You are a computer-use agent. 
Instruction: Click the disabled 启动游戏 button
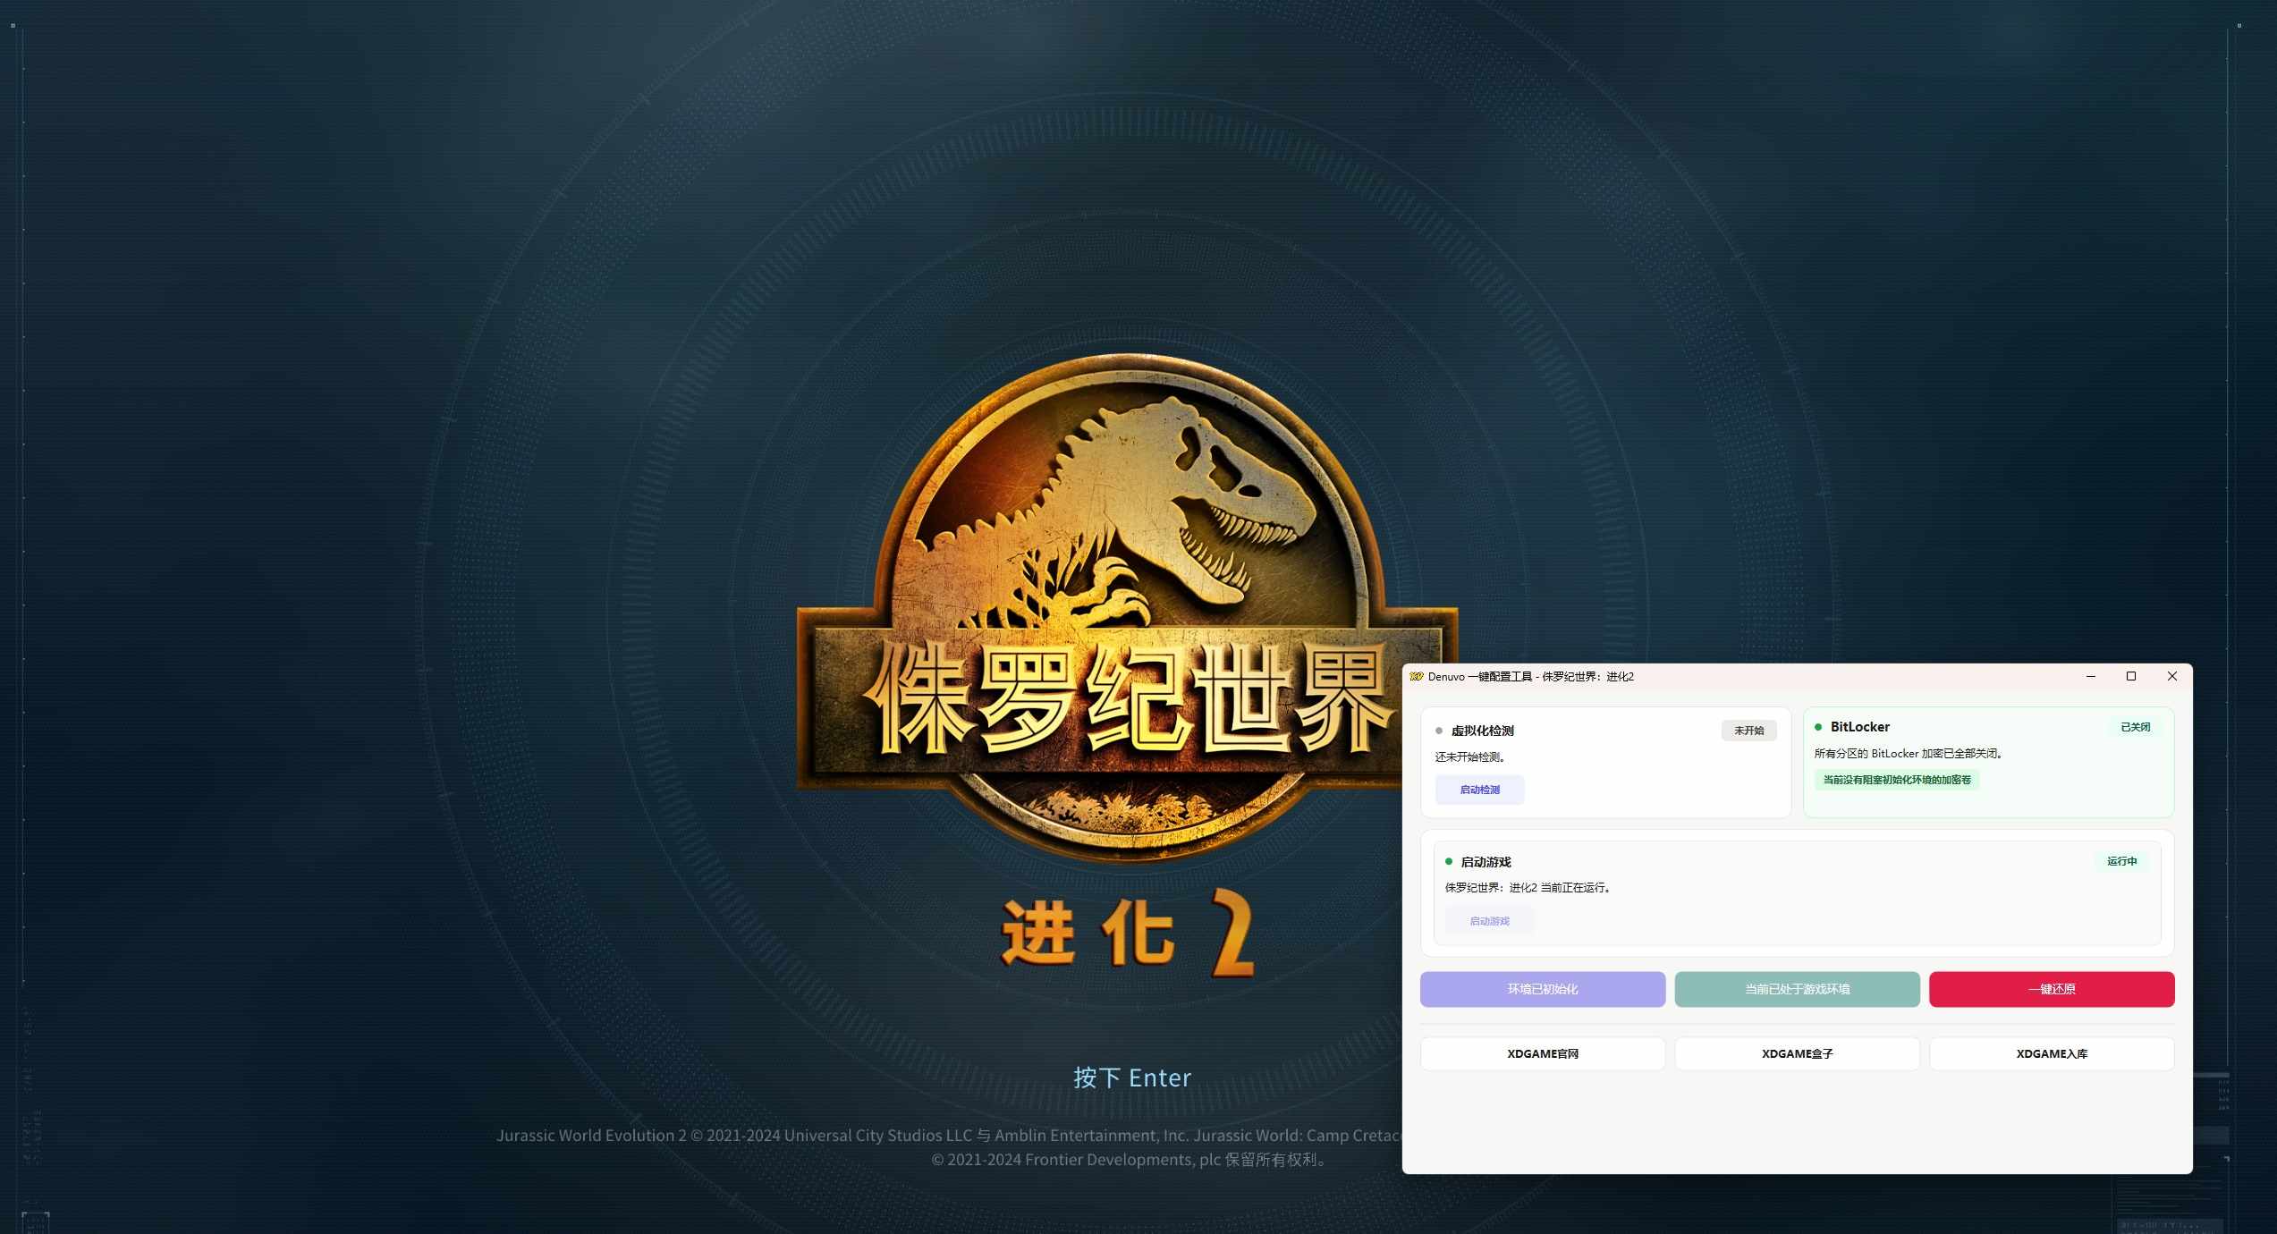pos(1487,920)
